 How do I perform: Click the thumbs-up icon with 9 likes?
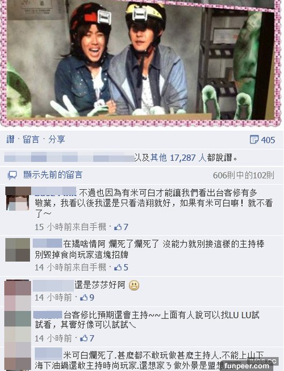click(x=84, y=298)
